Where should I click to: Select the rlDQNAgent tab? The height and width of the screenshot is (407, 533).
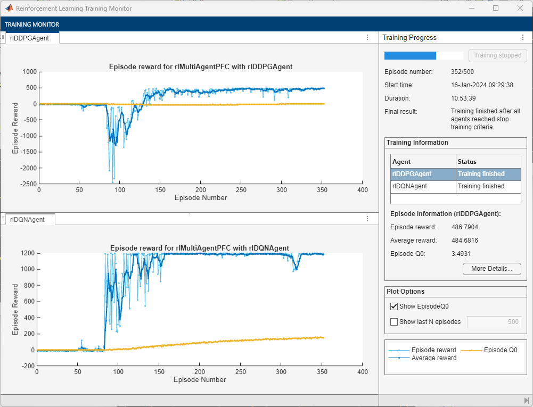pos(28,220)
